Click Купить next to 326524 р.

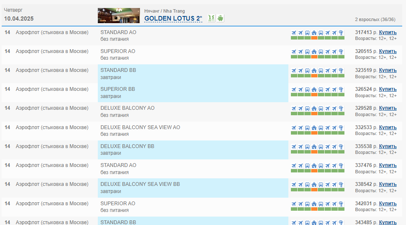(x=387, y=89)
